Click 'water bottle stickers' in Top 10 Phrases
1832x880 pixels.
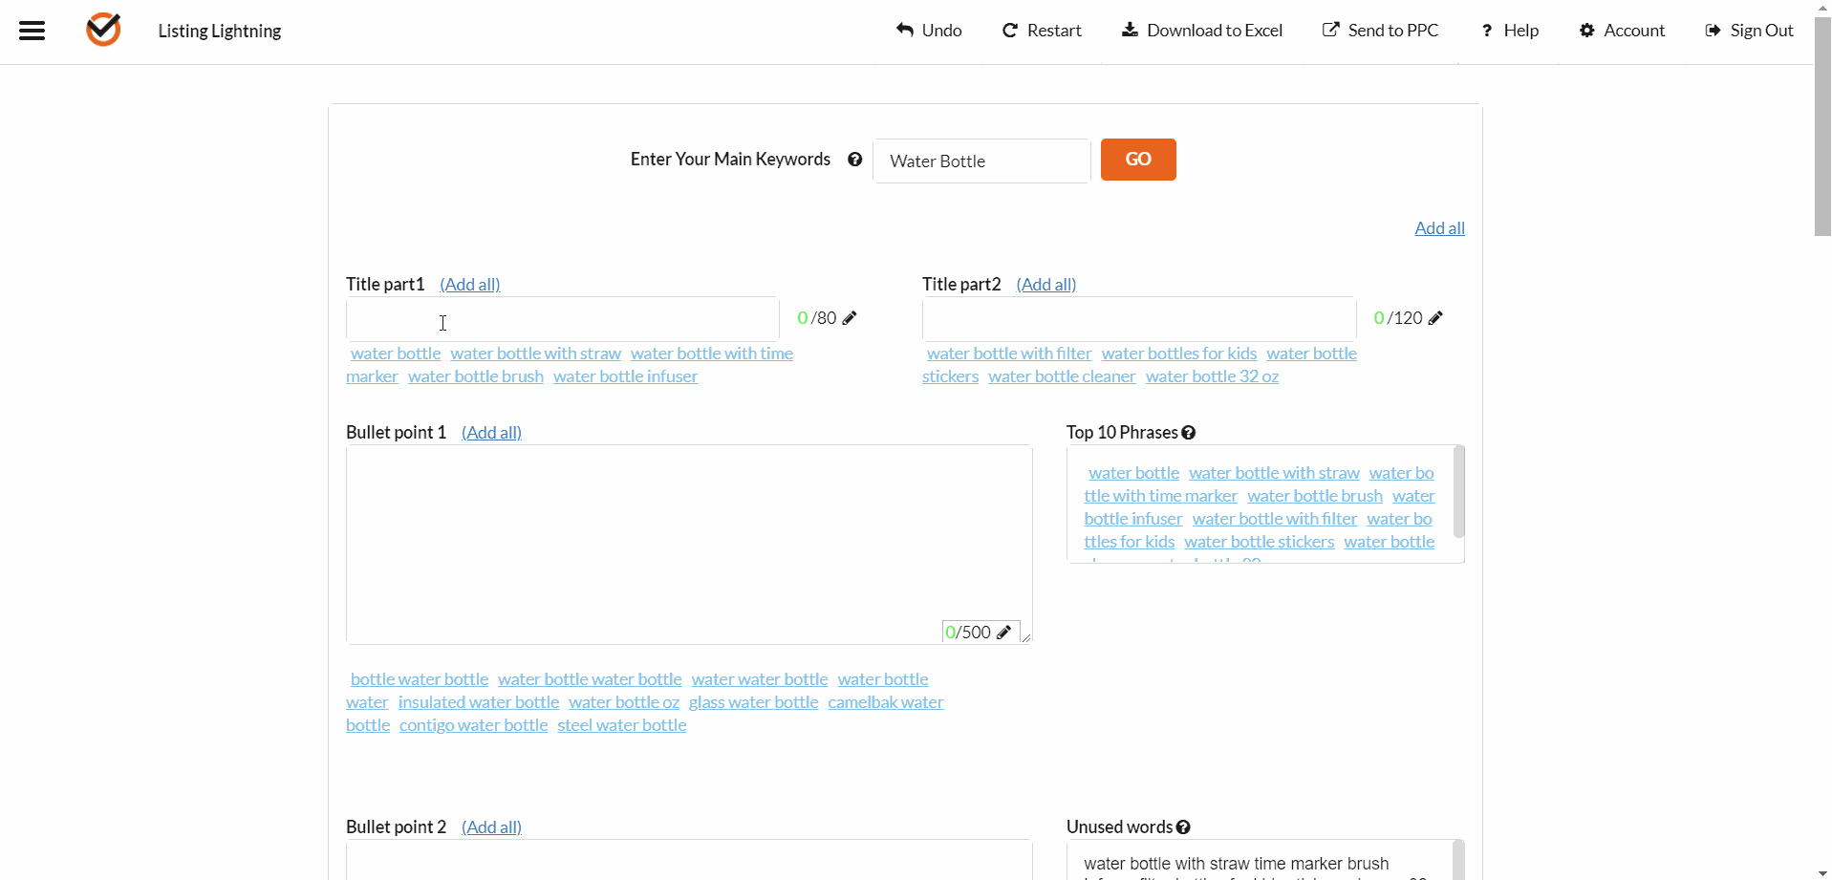click(1260, 542)
